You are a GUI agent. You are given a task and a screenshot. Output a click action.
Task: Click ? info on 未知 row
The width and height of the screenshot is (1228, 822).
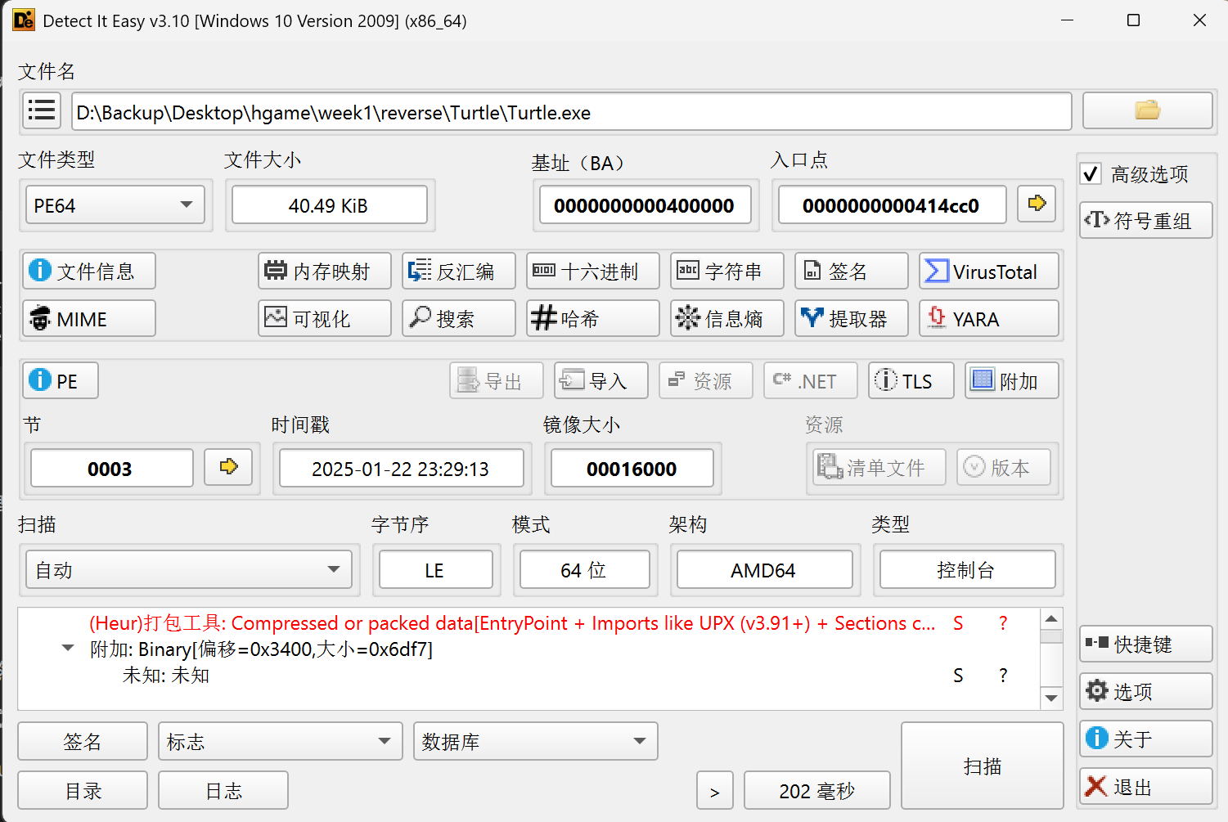coord(1003,676)
